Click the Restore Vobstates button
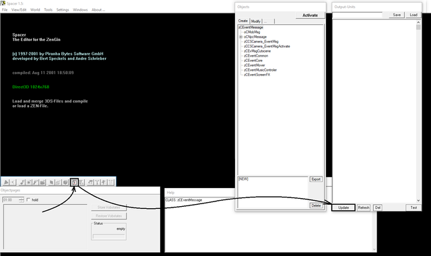This screenshot has width=431, height=256. point(108,216)
